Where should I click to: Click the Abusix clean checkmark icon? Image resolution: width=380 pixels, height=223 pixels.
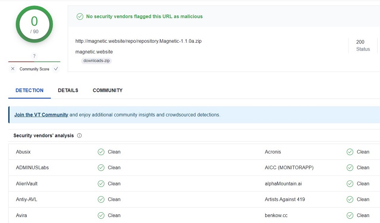[x=101, y=152]
